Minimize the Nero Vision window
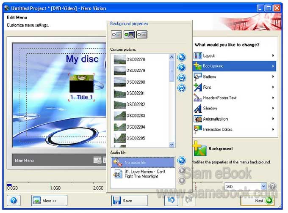 coord(260,8)
